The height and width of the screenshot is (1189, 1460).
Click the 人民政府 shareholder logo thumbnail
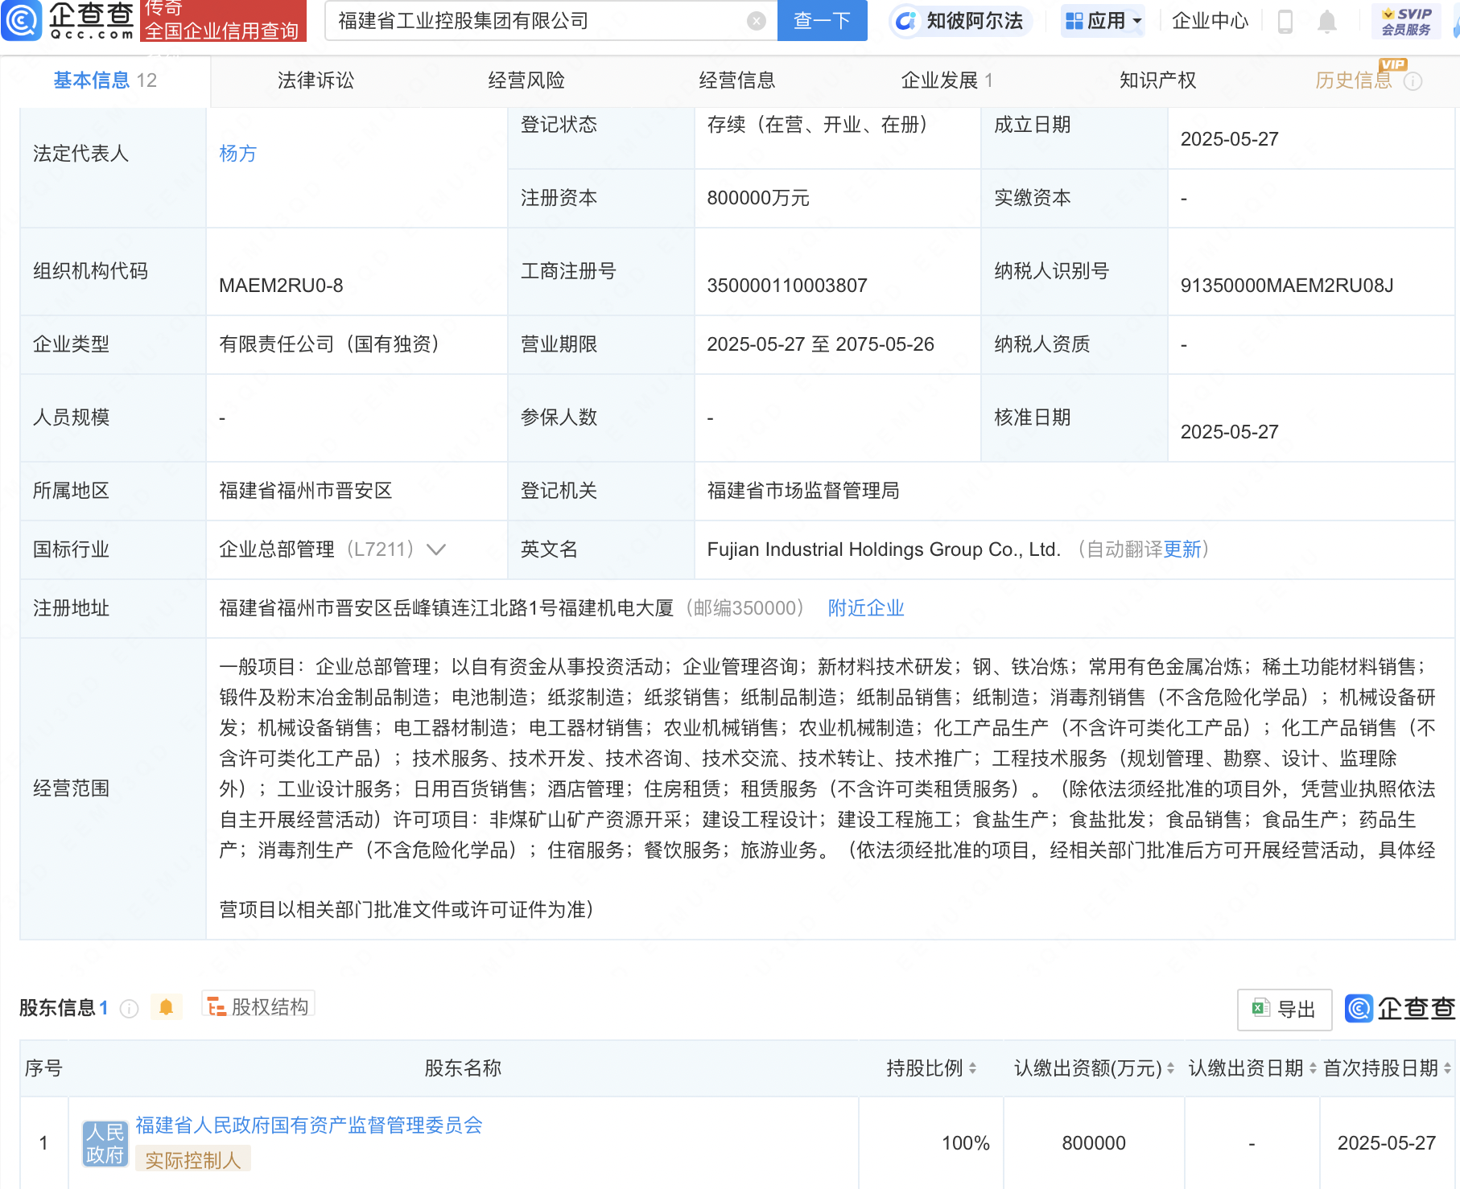[x=105, y=1143]
